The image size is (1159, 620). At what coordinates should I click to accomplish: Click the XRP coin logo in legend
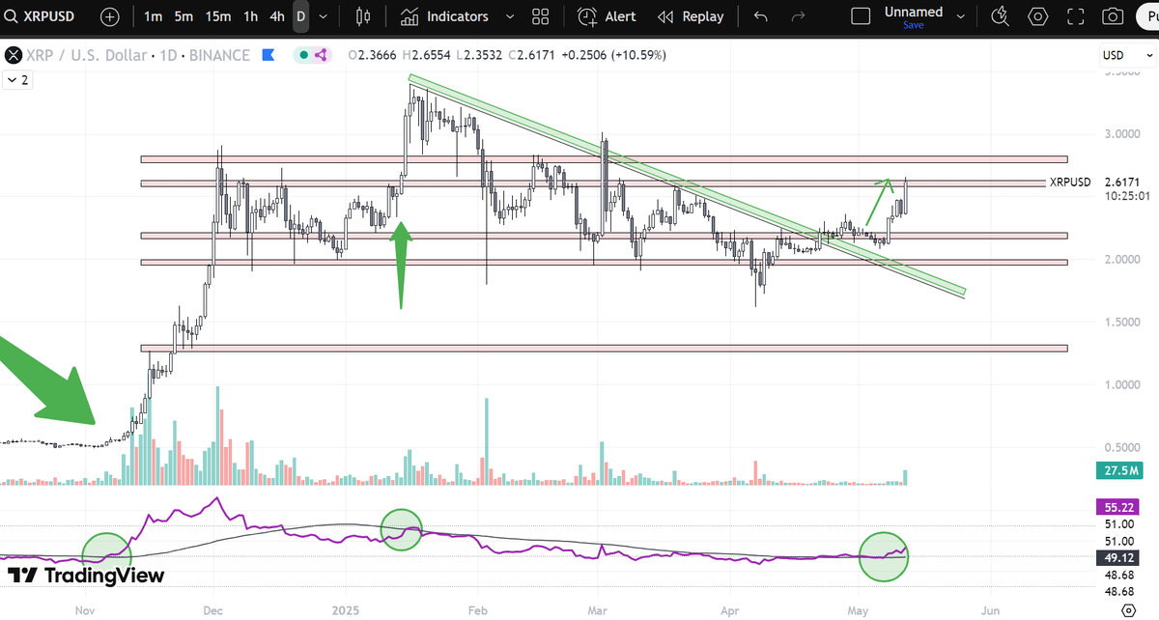(13, 55)
